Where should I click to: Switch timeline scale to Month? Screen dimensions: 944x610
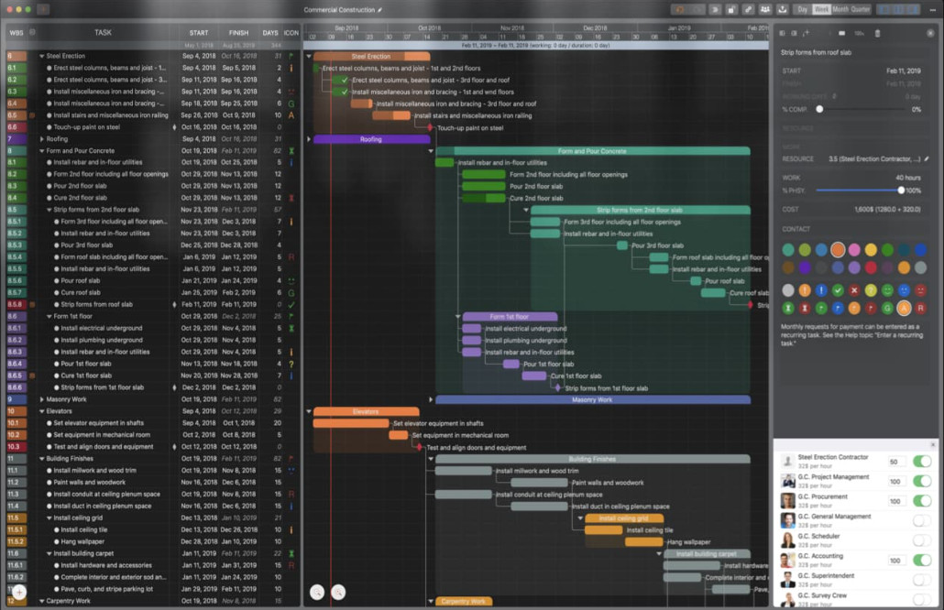[840, 10]
